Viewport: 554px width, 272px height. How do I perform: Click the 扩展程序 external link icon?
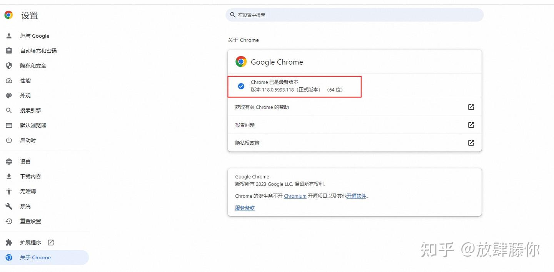tap(50, 242)
